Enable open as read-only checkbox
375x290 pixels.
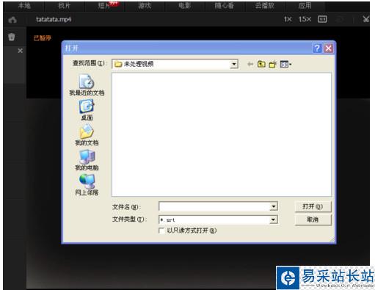tap(161, 231)
